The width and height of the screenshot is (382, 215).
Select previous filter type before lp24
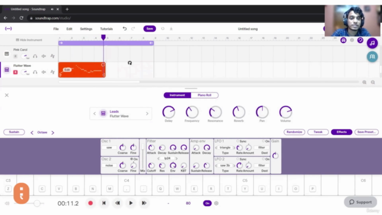pos(159,158)
